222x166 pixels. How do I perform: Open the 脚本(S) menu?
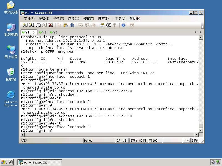pyautogui.click(x=103, y=19)
